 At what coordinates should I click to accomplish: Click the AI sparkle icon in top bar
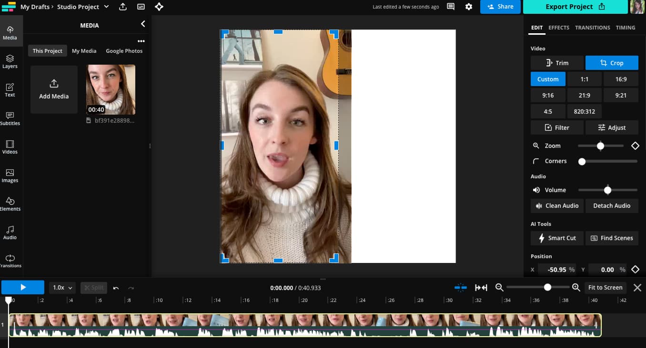pos(159,7)
